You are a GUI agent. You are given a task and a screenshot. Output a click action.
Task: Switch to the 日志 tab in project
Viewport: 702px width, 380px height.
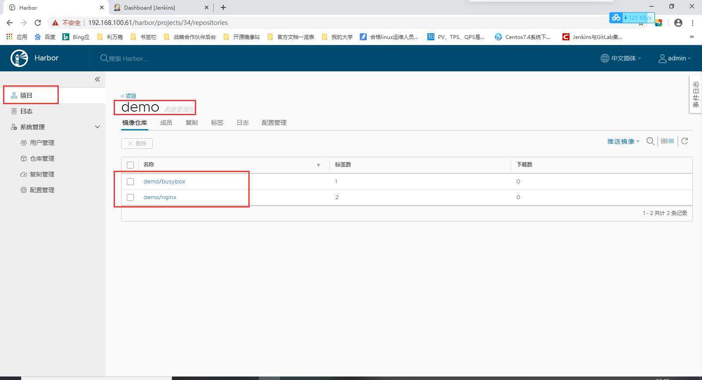(243, 123)
